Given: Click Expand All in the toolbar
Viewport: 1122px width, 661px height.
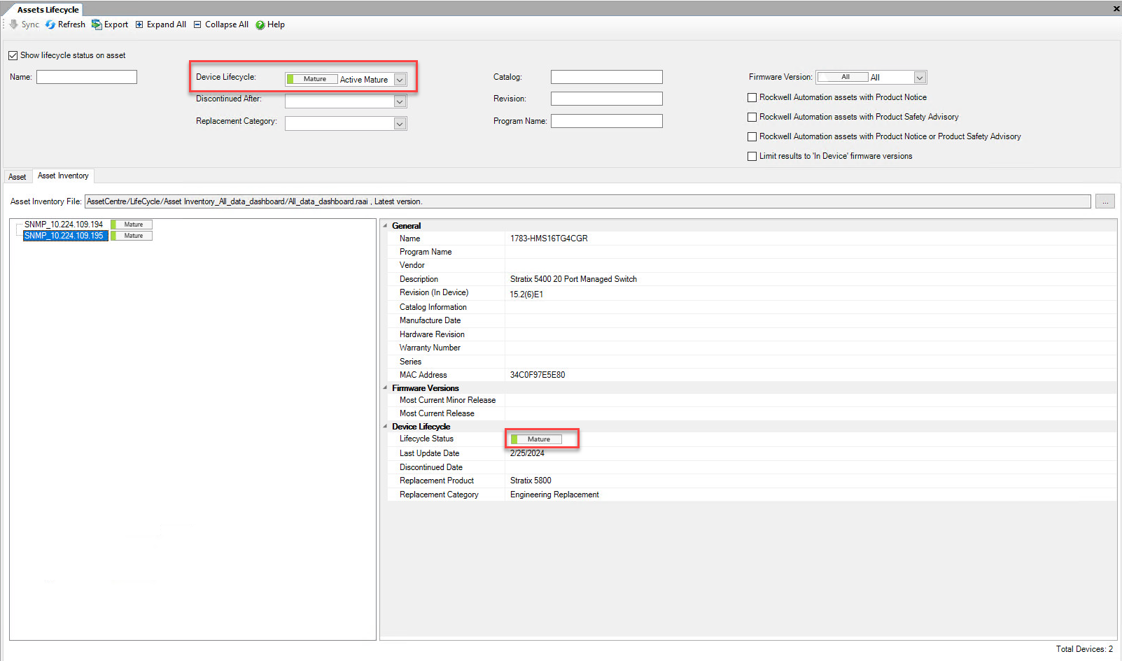Looking at the screenshot, I should click(x=160, y=24).
